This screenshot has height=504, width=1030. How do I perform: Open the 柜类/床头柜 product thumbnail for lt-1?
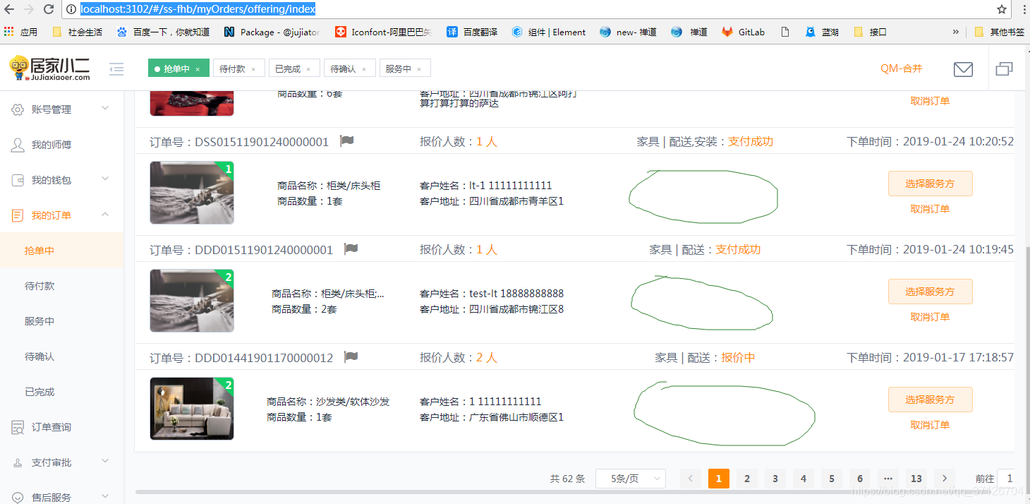pos(192,193)
